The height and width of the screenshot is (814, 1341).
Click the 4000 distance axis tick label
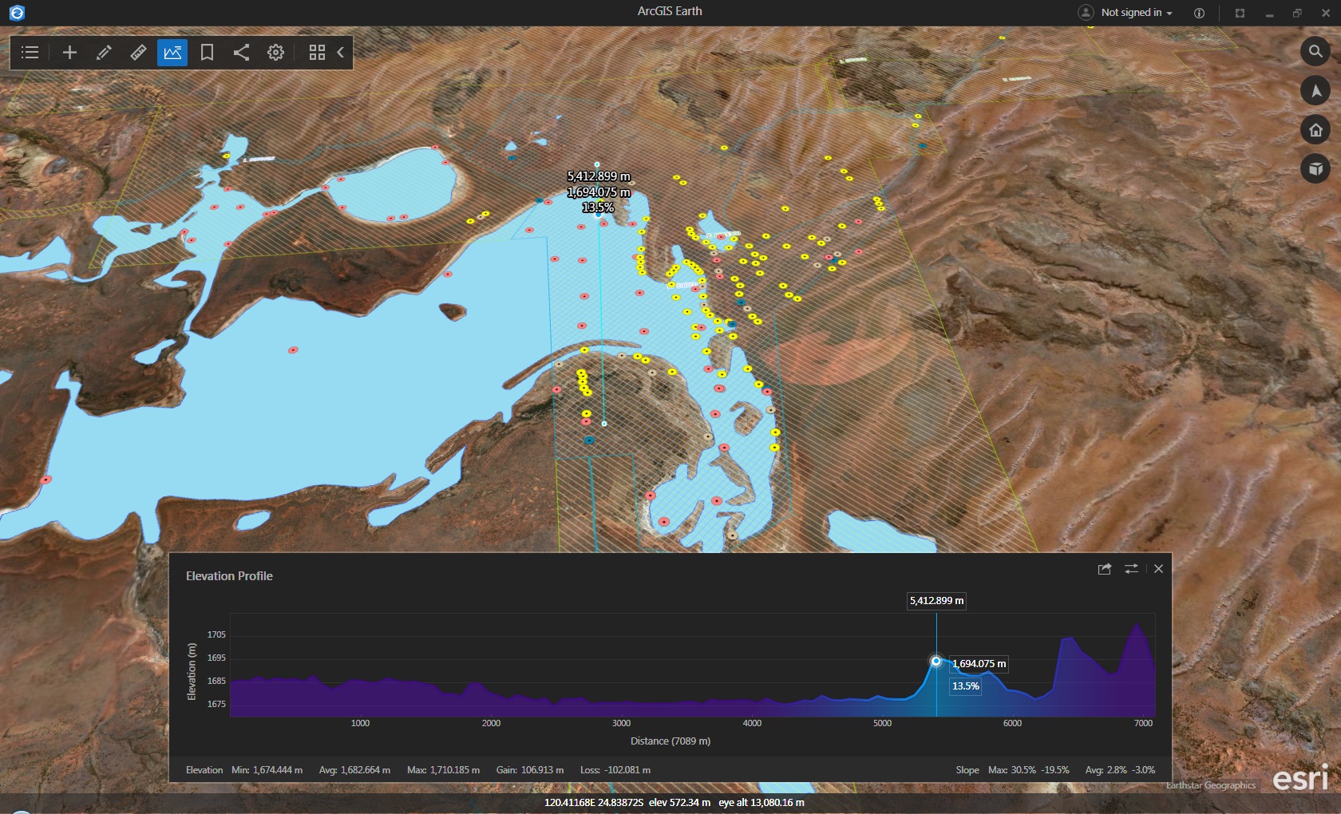click(752, 723)
